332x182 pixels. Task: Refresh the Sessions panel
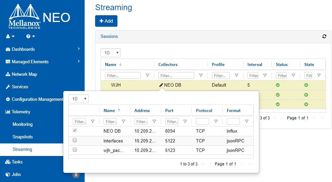click(324, 37)
